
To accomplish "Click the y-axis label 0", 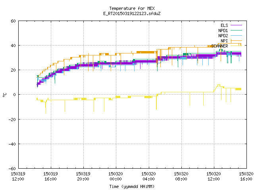I will pos(15,95).
